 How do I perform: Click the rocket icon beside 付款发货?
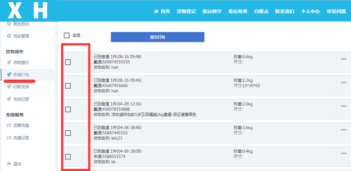click(9, 87)
